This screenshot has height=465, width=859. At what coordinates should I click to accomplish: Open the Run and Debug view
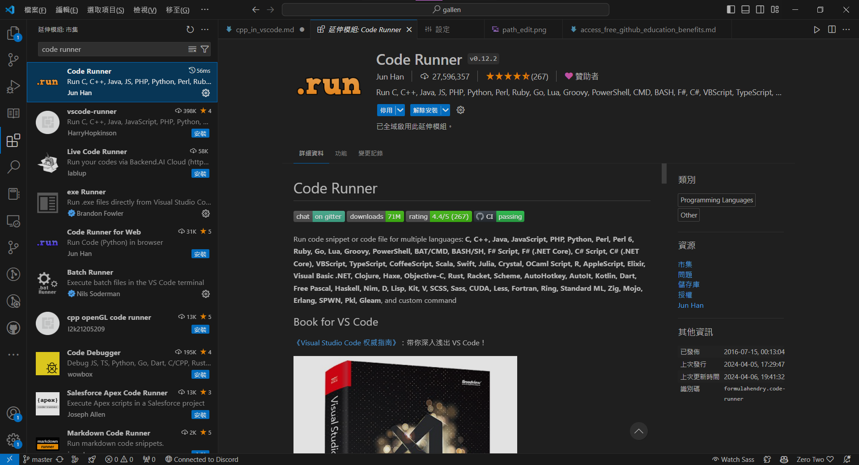[13, 86]
